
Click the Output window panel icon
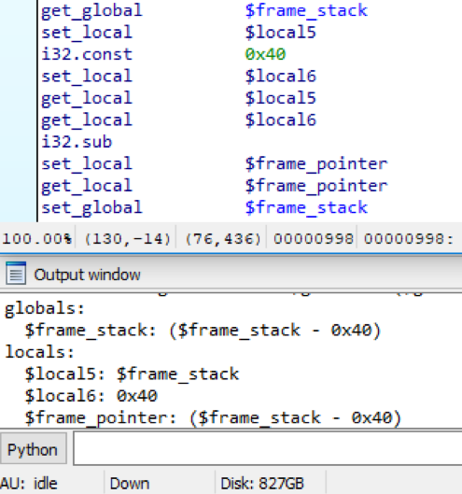[16, 274]
